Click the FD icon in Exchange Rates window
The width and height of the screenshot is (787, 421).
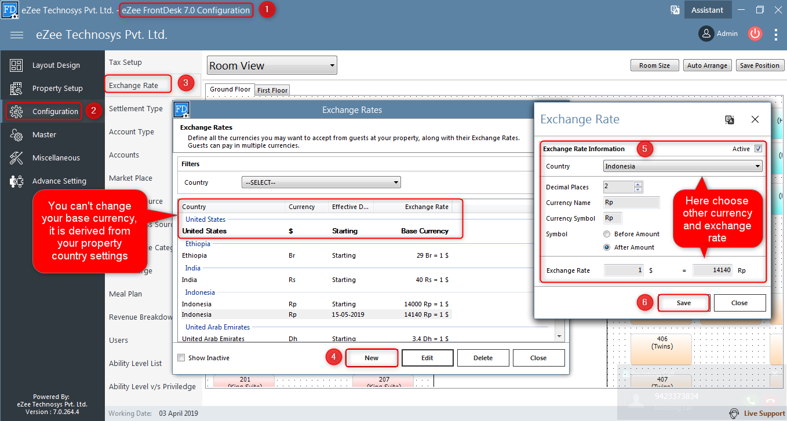pyautogui.click(x=181, y=109)
